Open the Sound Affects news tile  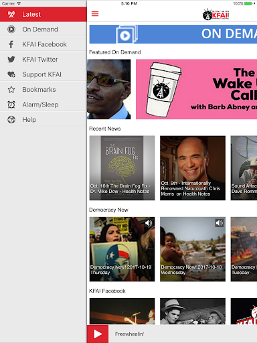coord(244,168)
